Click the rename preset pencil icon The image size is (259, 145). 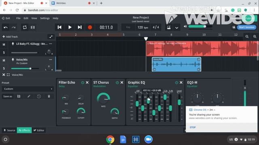point(29,96)
